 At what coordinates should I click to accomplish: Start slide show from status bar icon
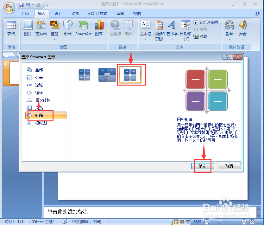pos(188,222)
